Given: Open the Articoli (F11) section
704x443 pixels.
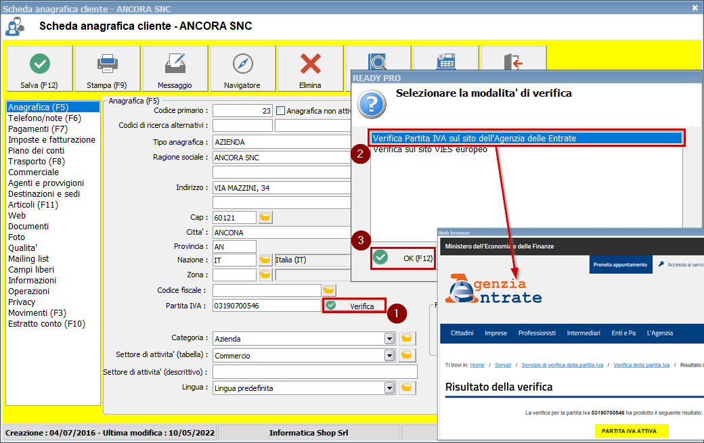Looking at the screenshot, I should [x=33, y=204].
